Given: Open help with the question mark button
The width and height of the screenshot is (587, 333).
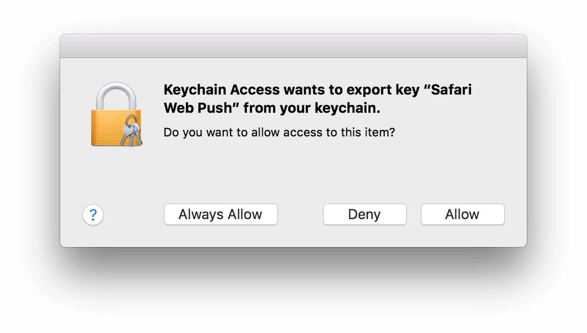Looking at the screenshot, I should (x=93, y=215).
